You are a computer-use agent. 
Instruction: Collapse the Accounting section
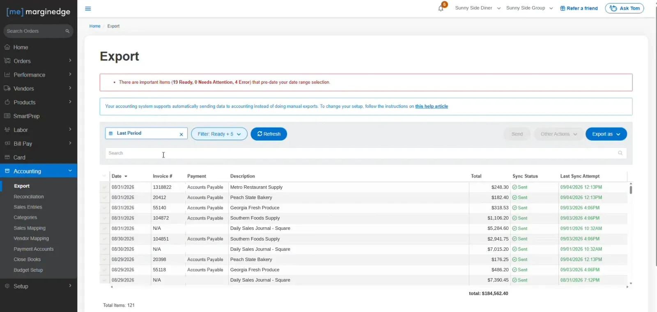[70, 171]
